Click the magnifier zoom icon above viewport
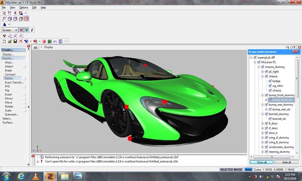Viewport: 302px width, 181px height. coord(287,47)
